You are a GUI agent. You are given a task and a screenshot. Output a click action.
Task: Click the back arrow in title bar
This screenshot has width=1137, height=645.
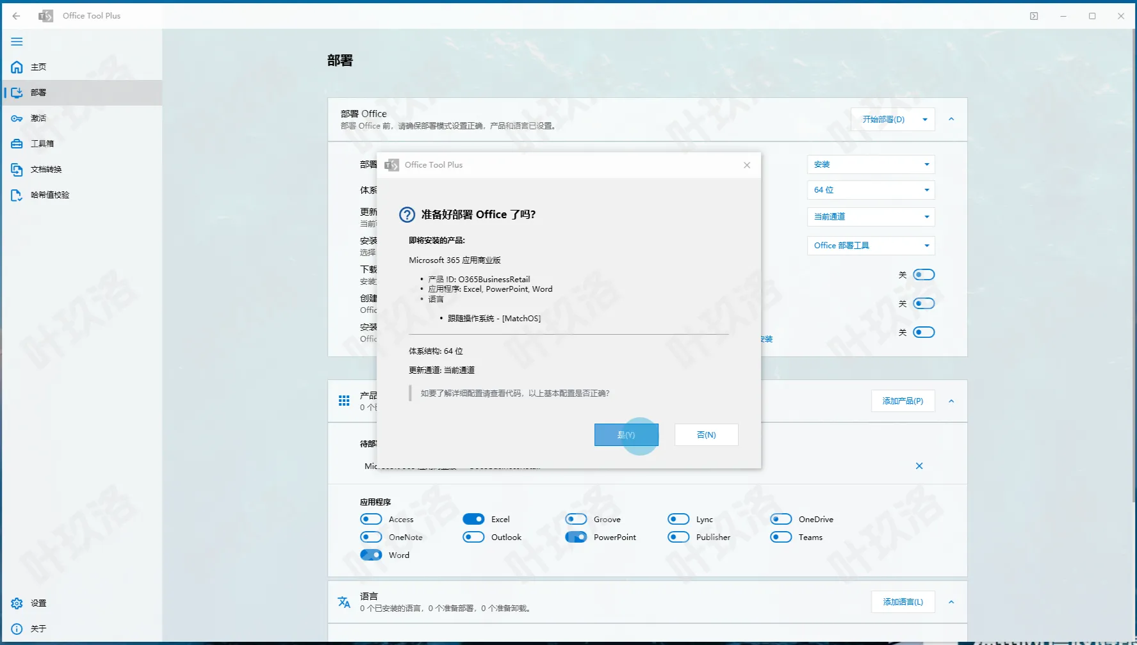pyautogui.click(x=17, y=16)
